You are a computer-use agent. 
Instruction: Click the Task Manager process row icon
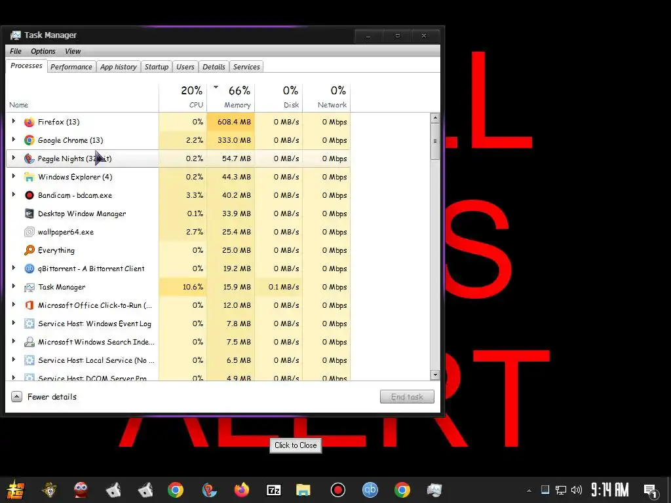tap(29, 287)
